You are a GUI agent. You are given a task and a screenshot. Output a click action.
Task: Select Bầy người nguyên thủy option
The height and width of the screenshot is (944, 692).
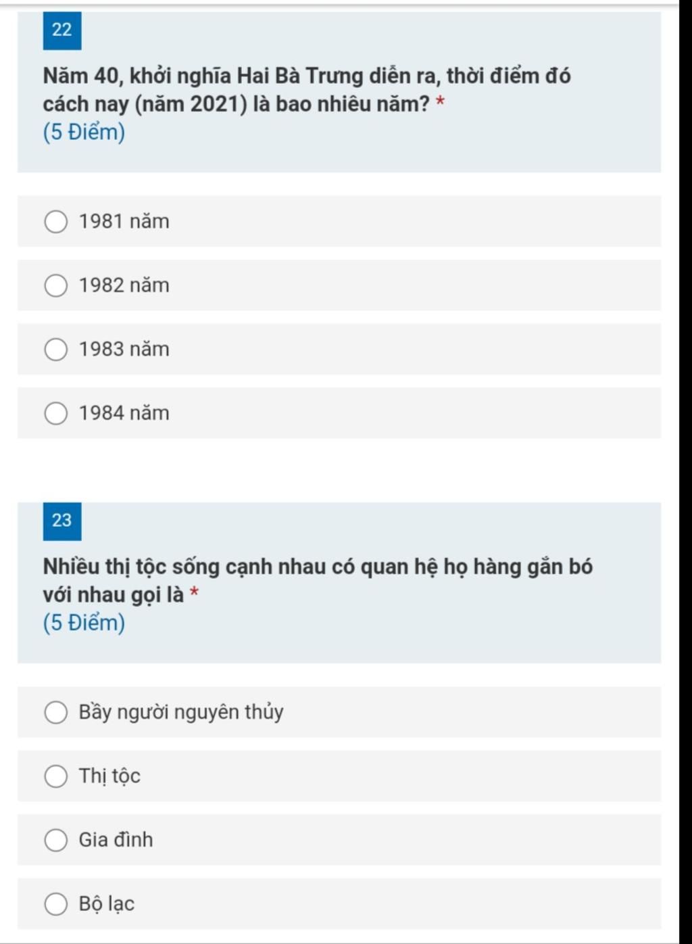point(55,713)
